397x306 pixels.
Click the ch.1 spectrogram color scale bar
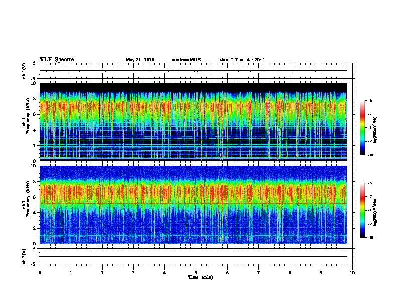click(363, 128)
